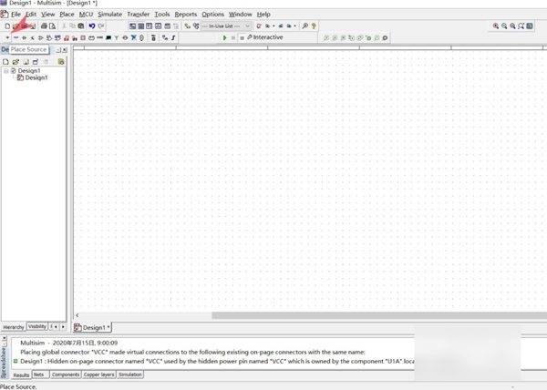Image resolution: width=547 pixels, height=390 pixels.
Task: Select the Design1 child sheet in tree
Action: pos(36,78)
